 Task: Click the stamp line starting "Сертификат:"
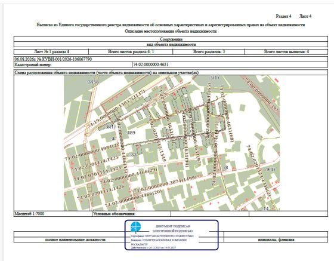pos(162,236)
